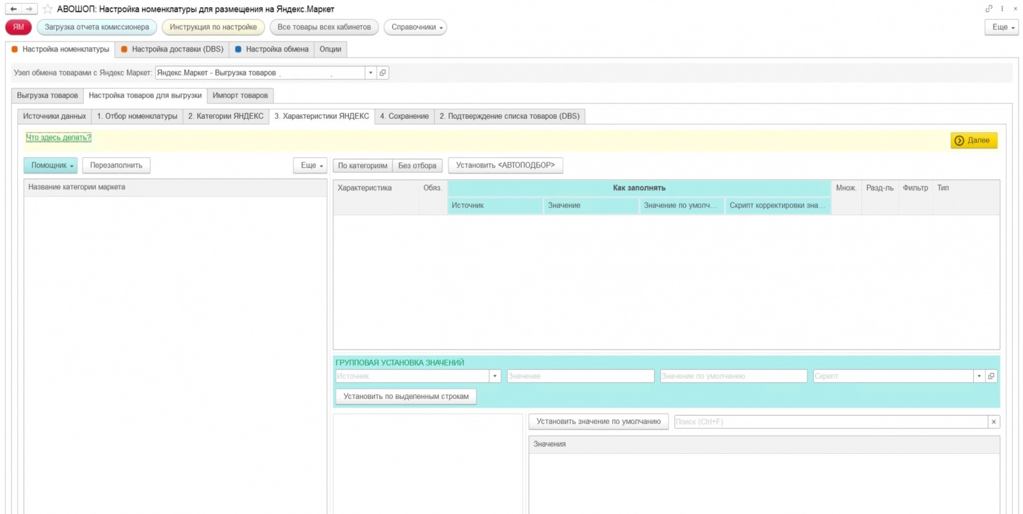The height and width of the screenshot is (514, 1023).
Task: Switch to Настройка доставки (DBS) tab
Action: (172, 49)
